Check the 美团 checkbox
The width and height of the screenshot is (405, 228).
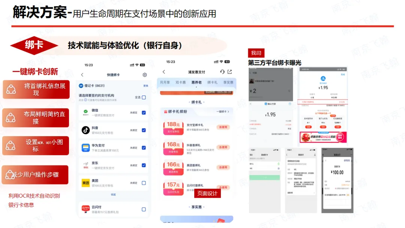point(144,183)
